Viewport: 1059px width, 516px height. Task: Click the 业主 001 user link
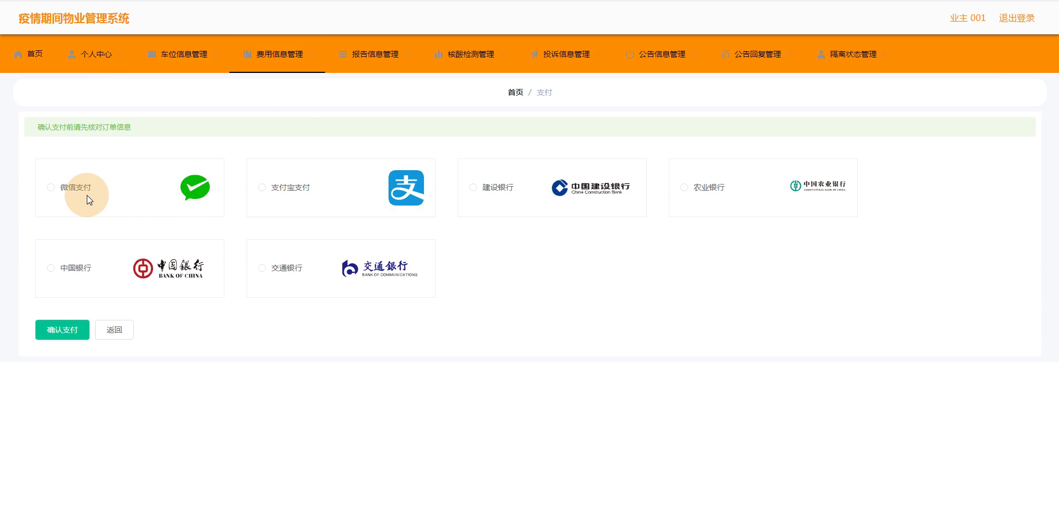(968, 18)
